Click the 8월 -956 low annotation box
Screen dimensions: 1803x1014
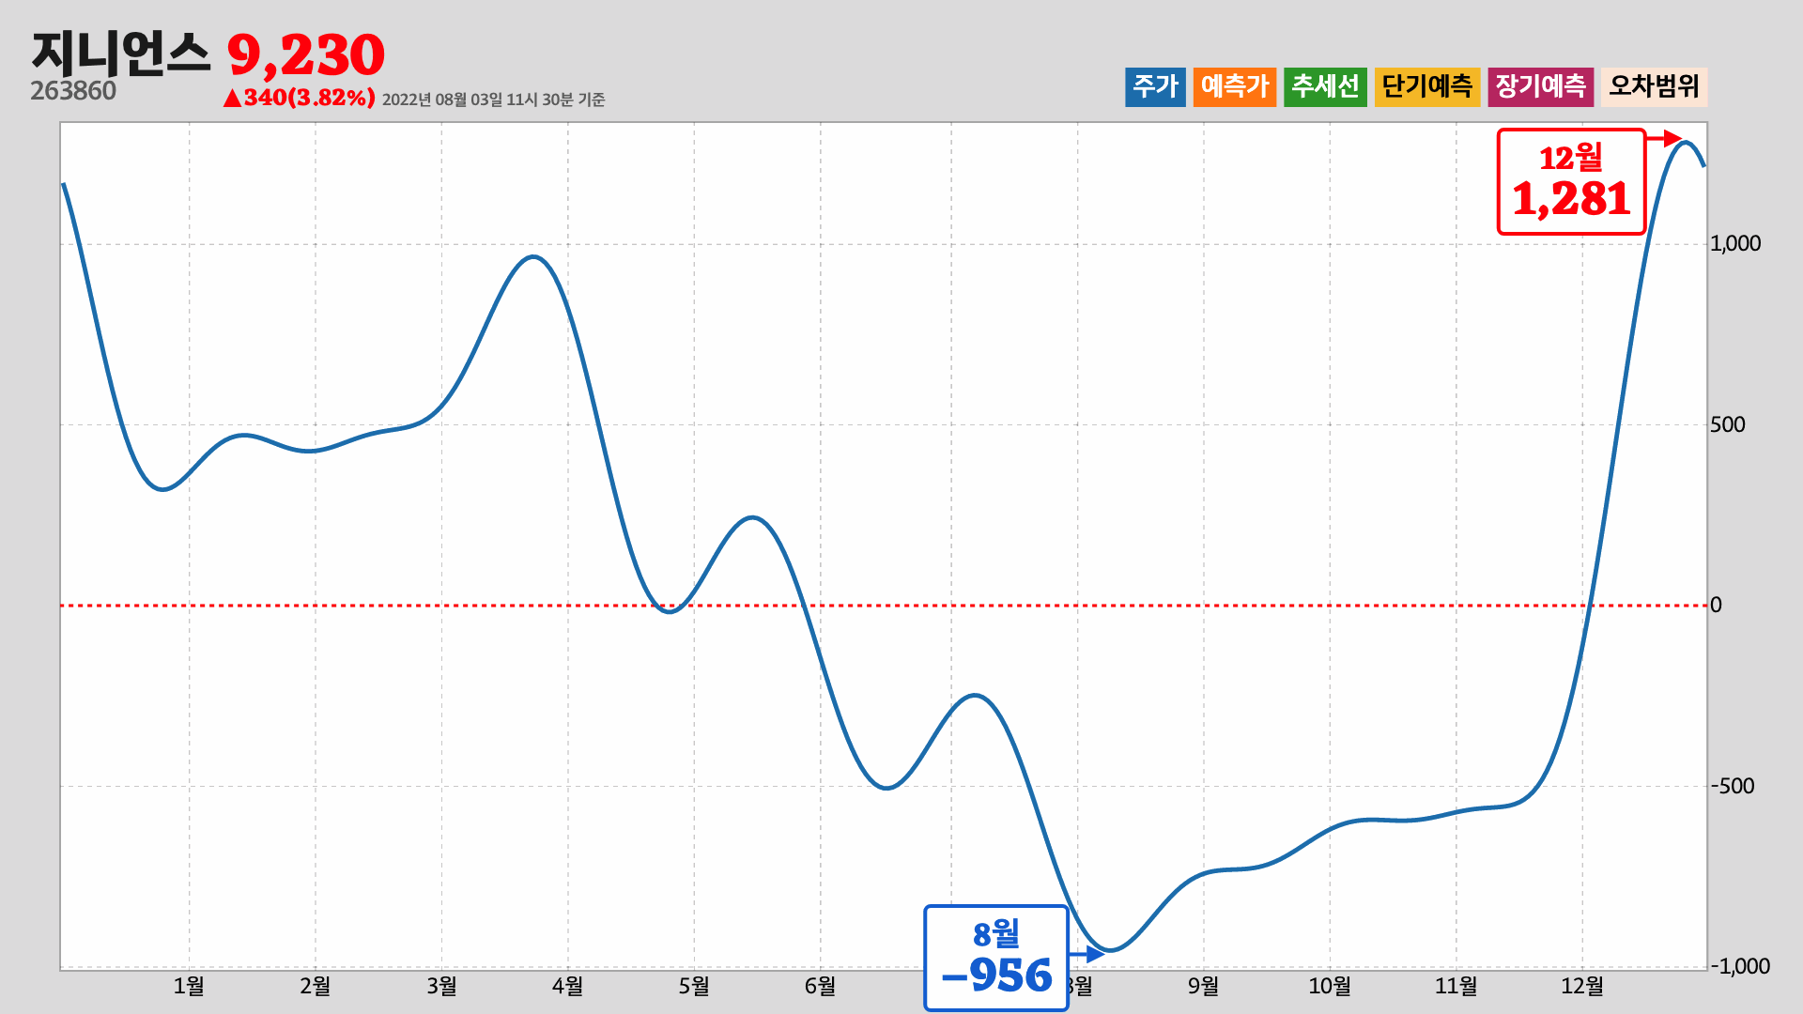(x=996, y=958)
